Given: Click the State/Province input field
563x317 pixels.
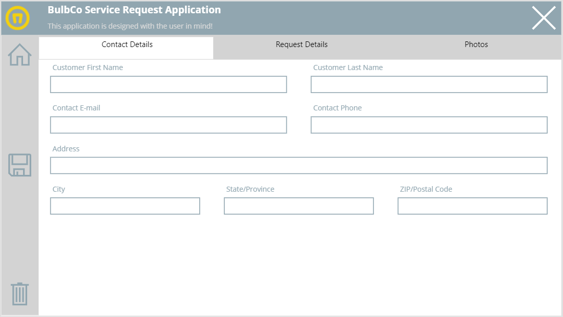Looking at the screenshot, I should pos(299,206).
